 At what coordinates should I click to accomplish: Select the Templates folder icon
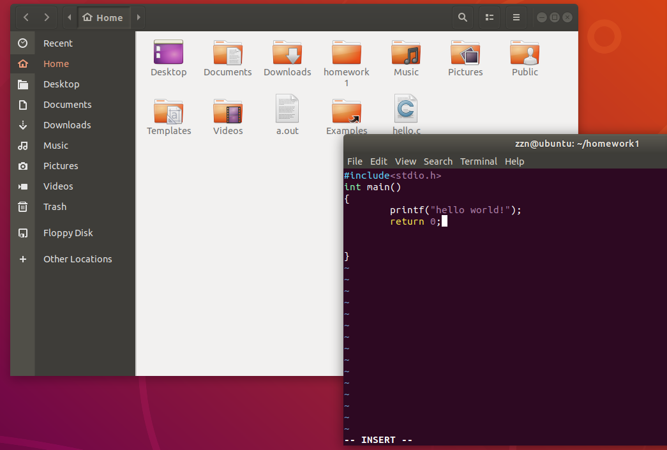(169, 111)
